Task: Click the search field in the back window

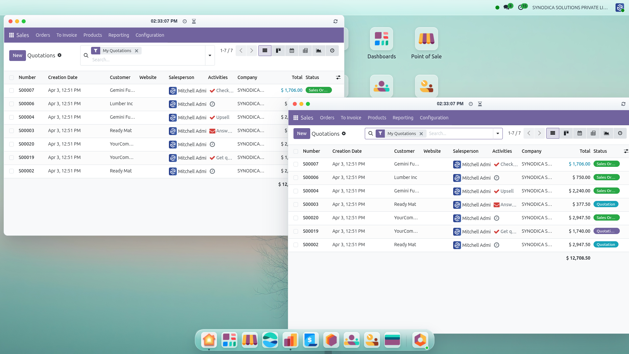Action: tap(147, 60)
